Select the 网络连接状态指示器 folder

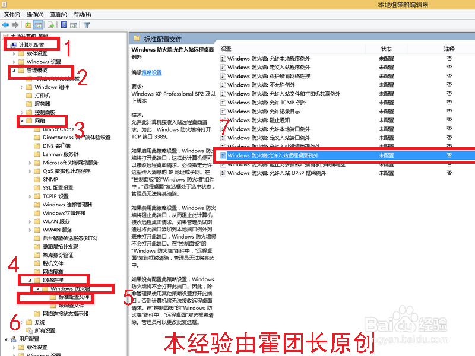[65, 314]
